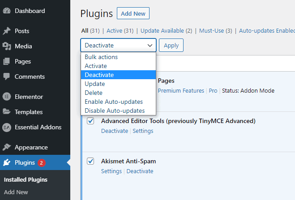Click the Pages stacked-sheets icon
The width and height of the screenshot is (295, 200).
pos(7,61)
